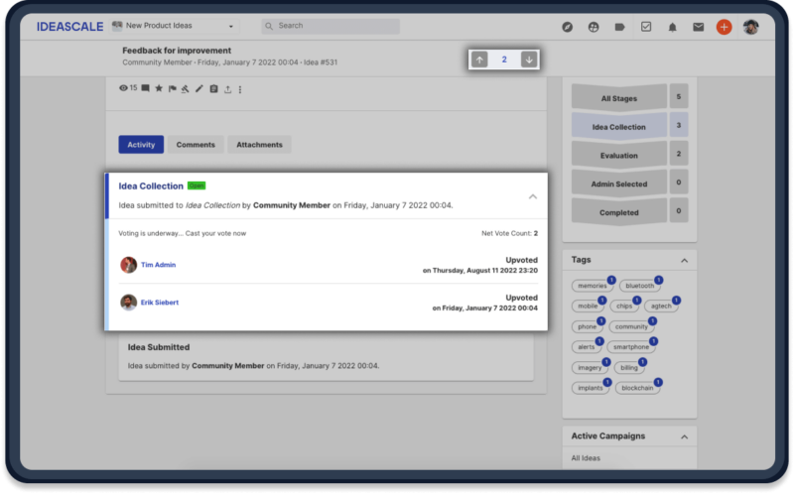Screen dimensions: 794x494
Task: Switch to the Comments tab
Action: [x=196, y=145]
